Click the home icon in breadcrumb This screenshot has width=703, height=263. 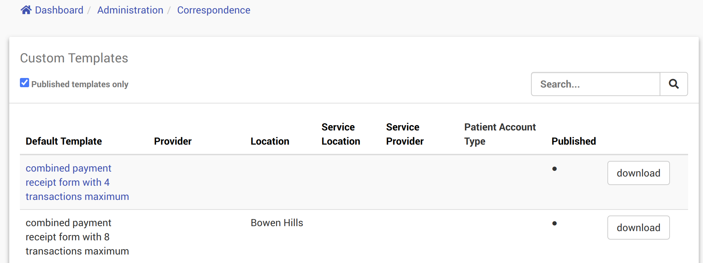[26, 10]
